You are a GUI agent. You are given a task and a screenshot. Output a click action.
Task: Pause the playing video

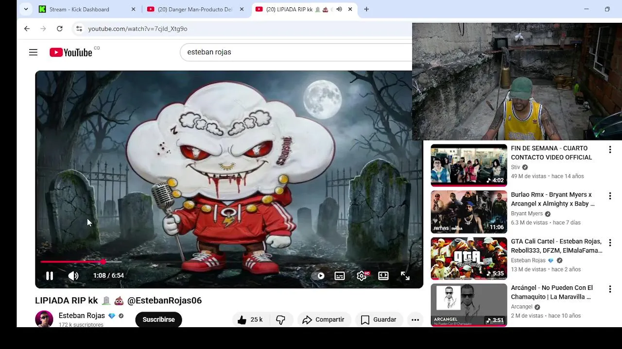tap(50, 276)
